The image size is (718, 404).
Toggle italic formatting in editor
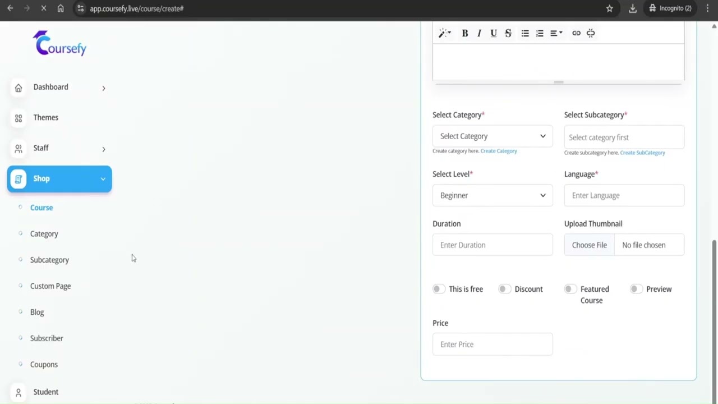479,33
